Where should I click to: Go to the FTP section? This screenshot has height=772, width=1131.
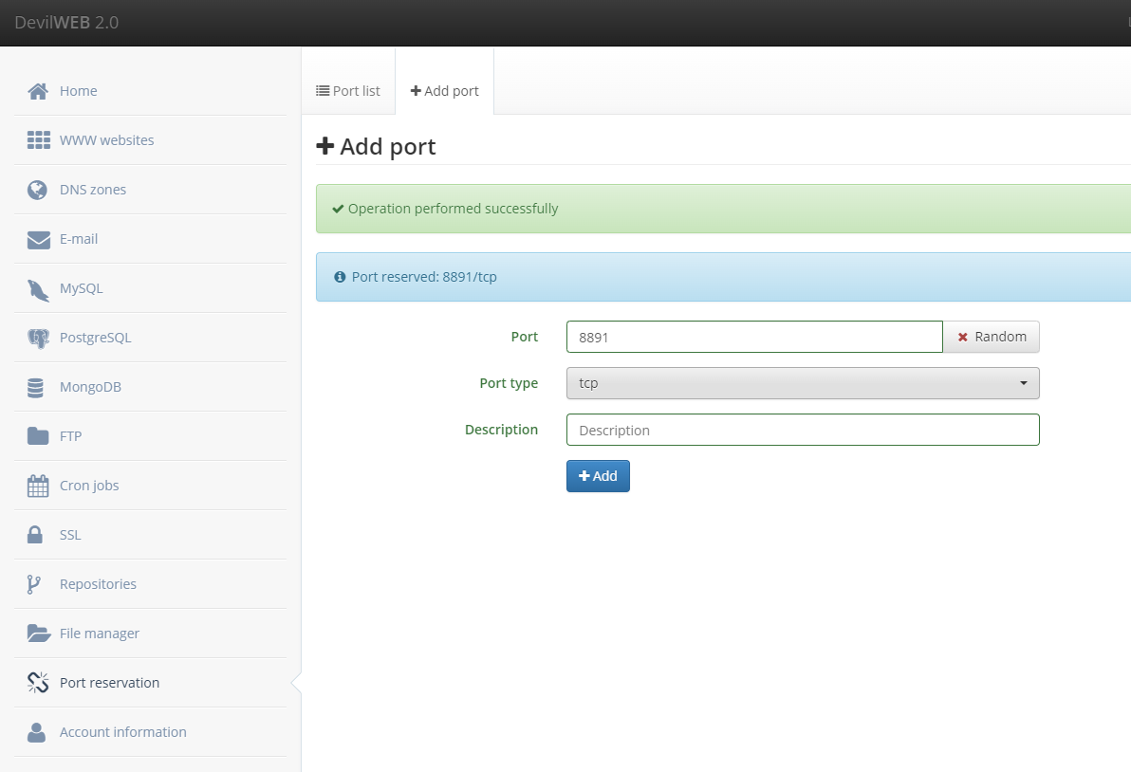pyautogui.click(x=70, y=436)
